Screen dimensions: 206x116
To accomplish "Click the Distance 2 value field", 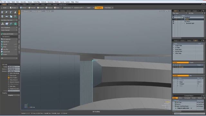I will [14, 71].
